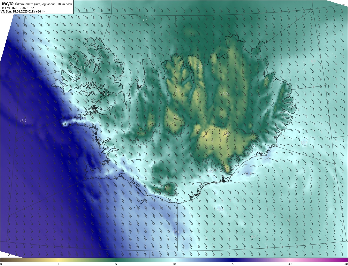
Task: Click the 3.0 value label
Action: pyautogui.click(x=225, y=94)
